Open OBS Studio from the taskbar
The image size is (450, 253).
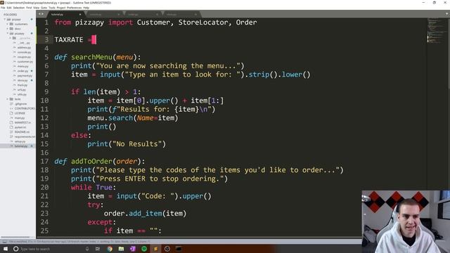[167, 249]
